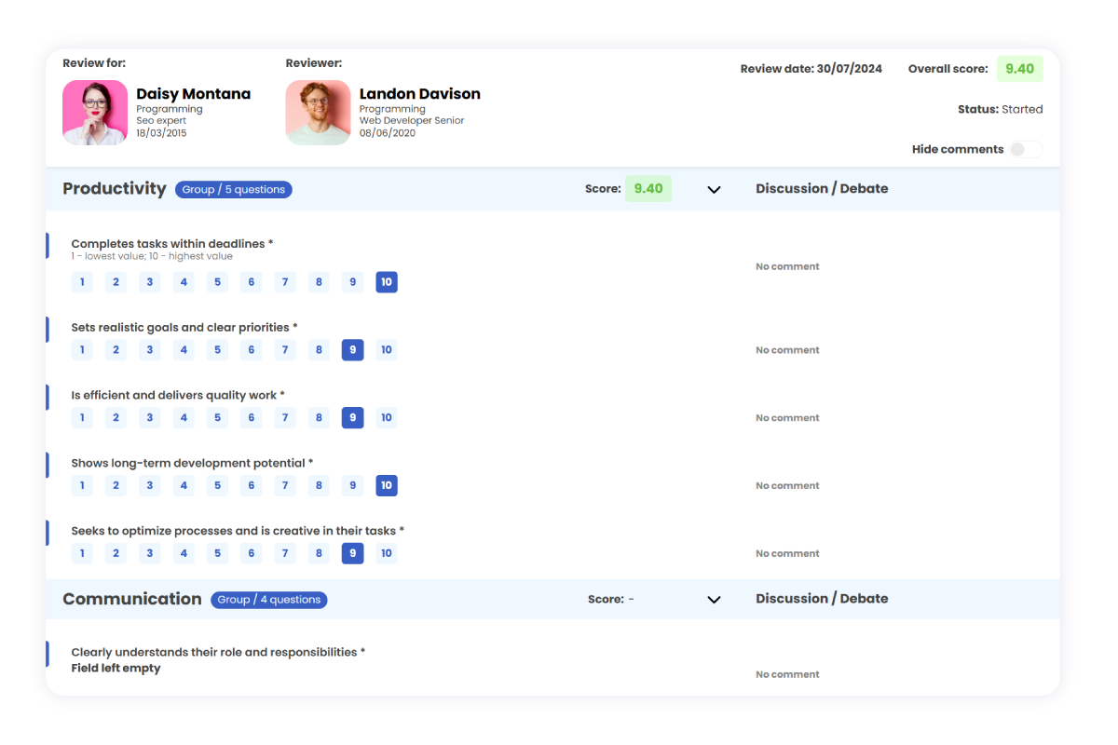Toggle the Hide comments switch
The image size is (1118, 745).
coord(1025,149)
